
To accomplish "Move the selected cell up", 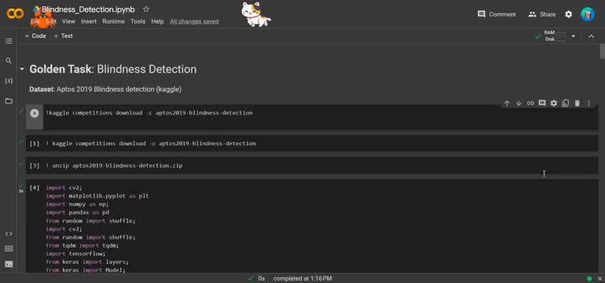I will click(x=507, y=103).
